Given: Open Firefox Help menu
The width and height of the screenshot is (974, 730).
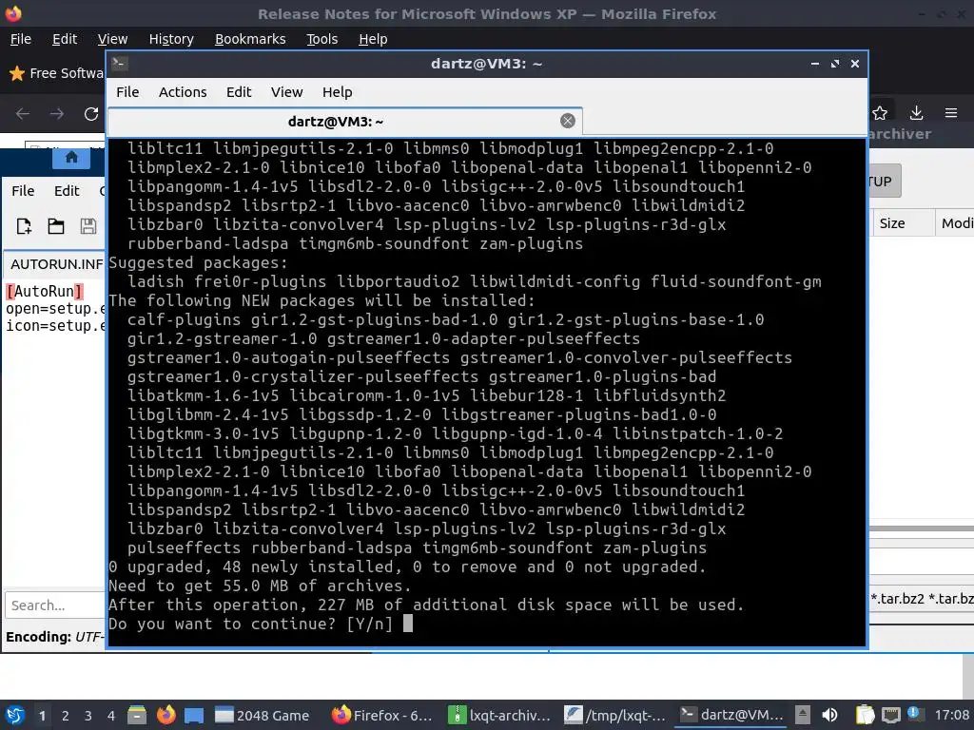Looking at the screenshot, I should point(373,39).
